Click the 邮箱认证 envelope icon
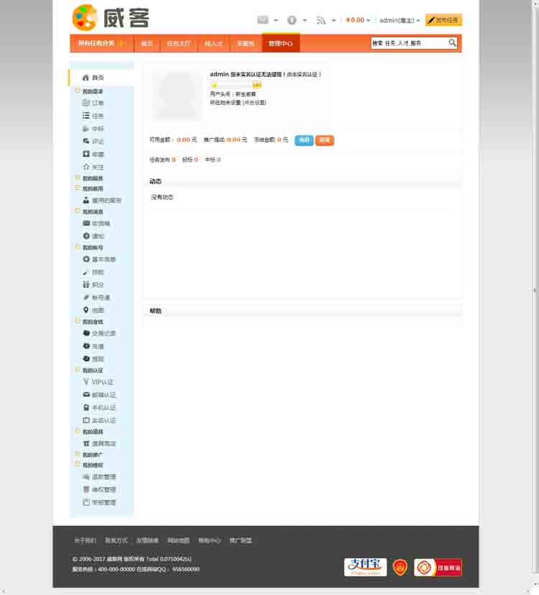539x595 pixels. click(86, 395)
